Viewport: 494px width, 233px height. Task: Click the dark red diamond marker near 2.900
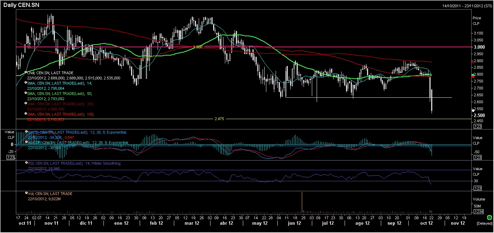coord(473,62)
